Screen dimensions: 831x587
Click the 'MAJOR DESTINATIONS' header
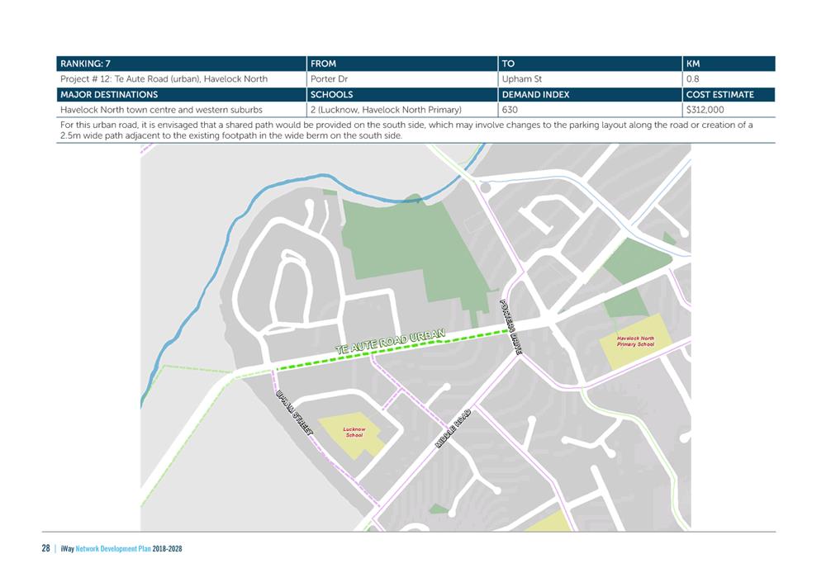[x=181, y=94]
